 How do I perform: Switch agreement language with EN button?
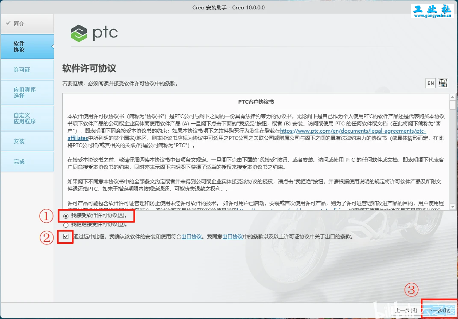pos(431,83)
